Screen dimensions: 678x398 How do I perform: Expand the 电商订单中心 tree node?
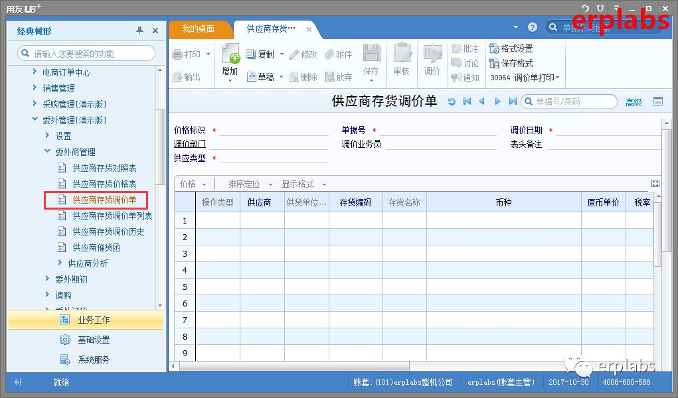coord(35,72)
